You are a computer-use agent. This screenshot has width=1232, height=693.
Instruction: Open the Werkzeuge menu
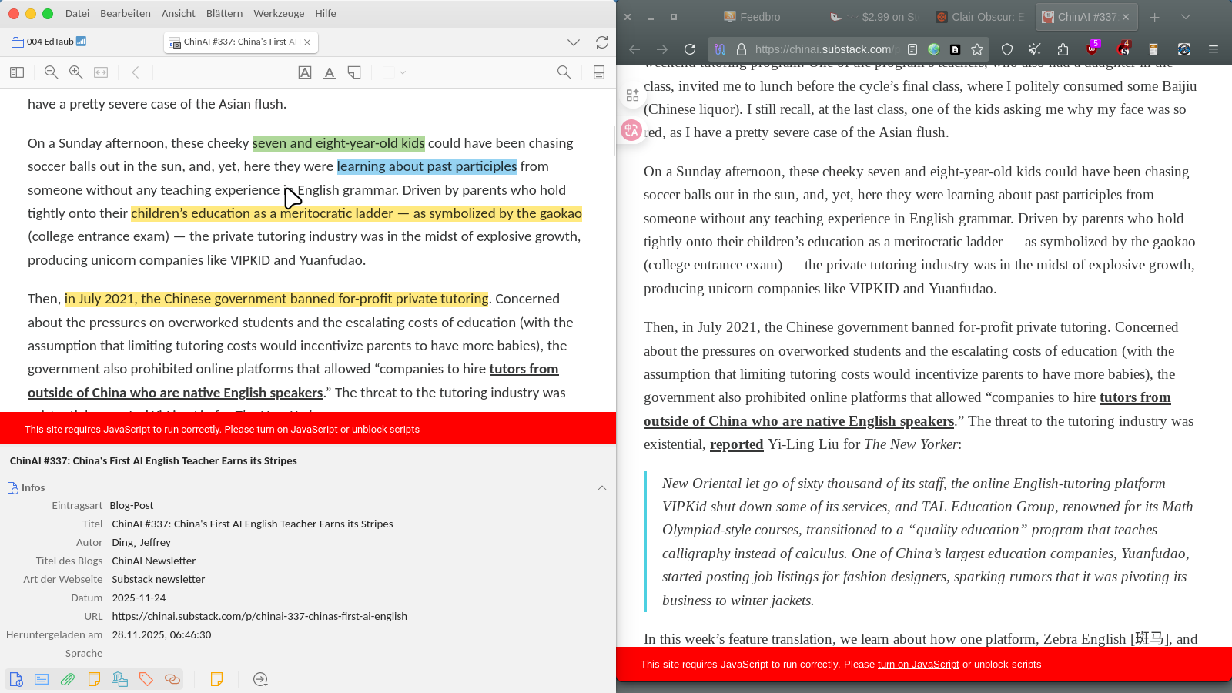279,13
